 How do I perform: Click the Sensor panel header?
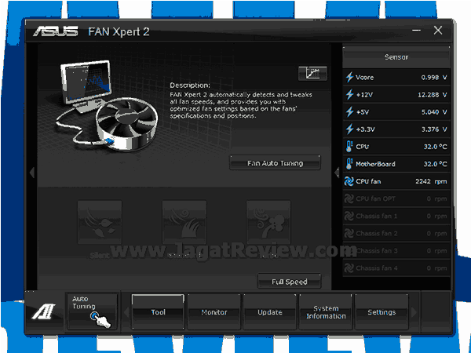396,57
